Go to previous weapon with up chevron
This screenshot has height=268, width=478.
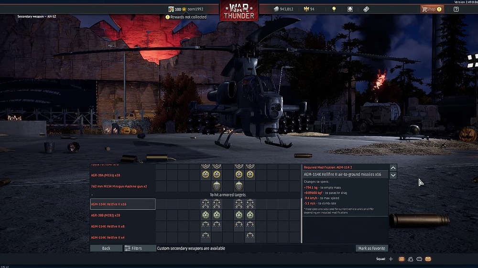coord(393,167)
